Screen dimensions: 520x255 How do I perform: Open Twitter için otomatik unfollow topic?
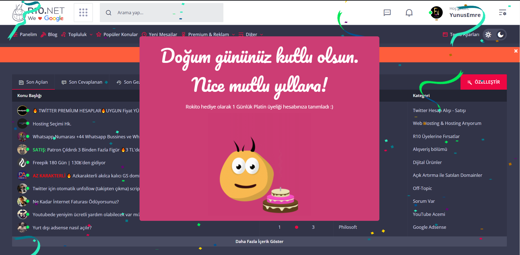[86, 189]
